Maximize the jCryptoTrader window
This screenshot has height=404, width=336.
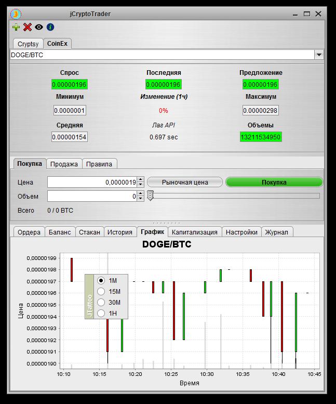point(307,14)
